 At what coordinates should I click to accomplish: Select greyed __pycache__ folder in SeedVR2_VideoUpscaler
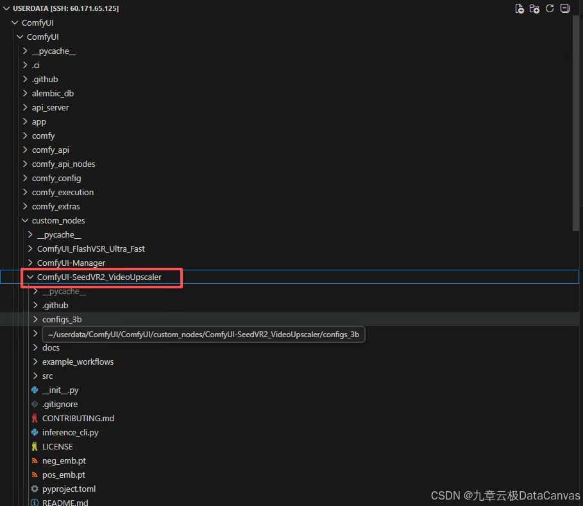(x=64, y=291)
